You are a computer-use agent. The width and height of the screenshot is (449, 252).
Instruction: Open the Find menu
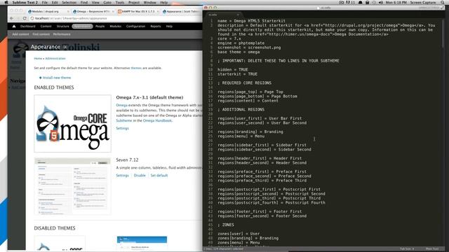tap(84, 2)
